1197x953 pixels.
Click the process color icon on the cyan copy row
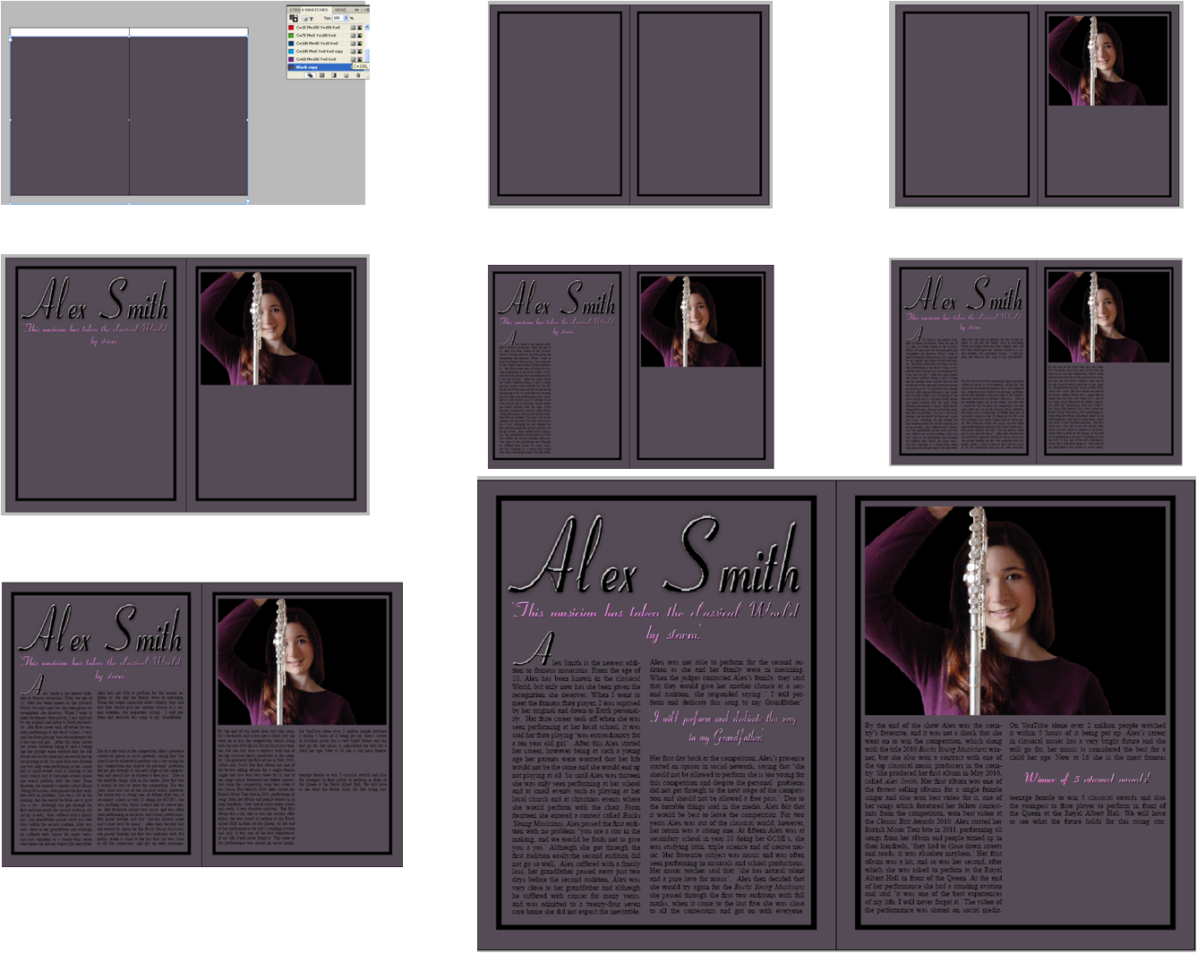pos(353,51)
